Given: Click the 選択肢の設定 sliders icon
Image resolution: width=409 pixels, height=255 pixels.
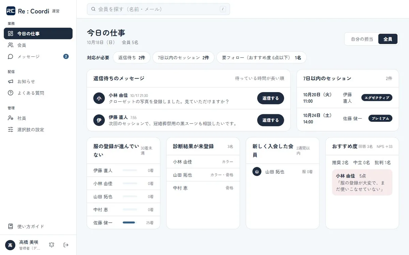Looking at the screenshot, I should pos(11,130).
